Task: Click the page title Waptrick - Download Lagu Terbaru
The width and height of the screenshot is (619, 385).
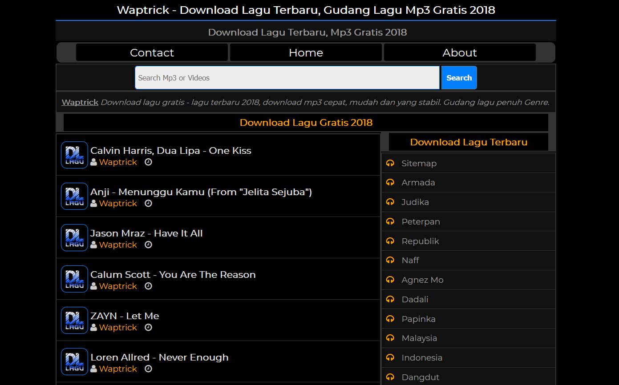Action: (x=306, y=10)
